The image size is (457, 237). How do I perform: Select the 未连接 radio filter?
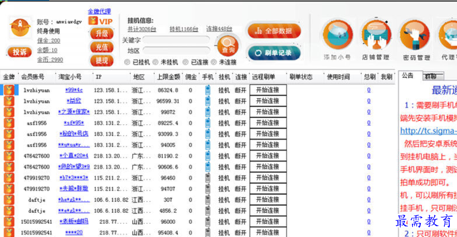pos(214,62)
